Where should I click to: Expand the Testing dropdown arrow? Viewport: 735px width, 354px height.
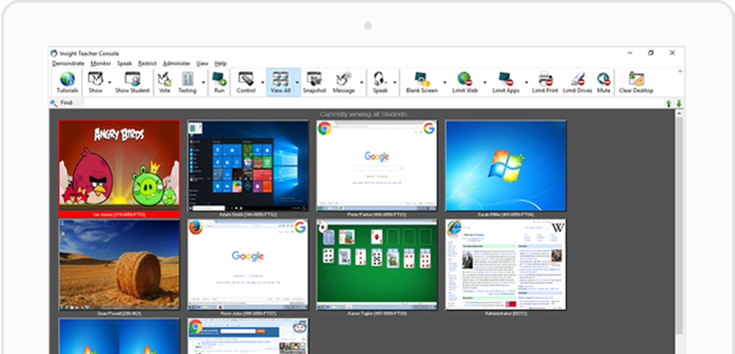tap(204, 82)
